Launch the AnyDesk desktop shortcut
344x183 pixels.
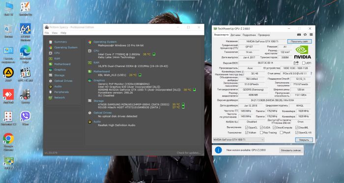[8, 96]
